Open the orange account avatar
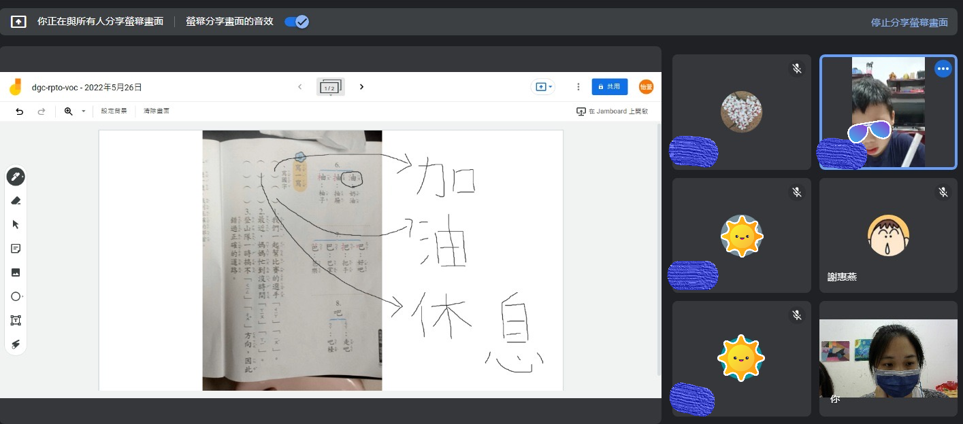 646,87
